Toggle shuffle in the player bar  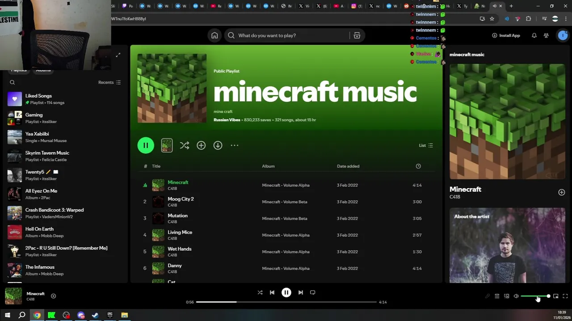tap(260, 292)
